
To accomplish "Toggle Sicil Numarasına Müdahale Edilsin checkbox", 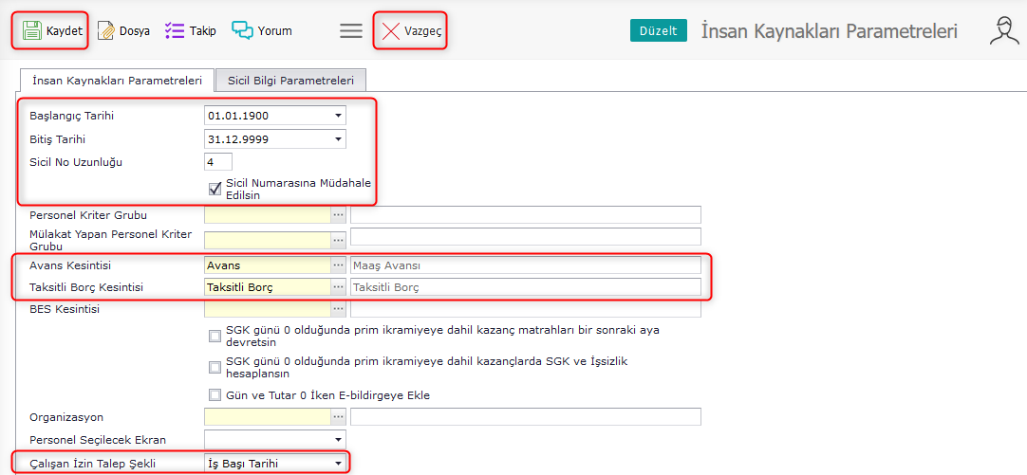I will tap(215, 189).
